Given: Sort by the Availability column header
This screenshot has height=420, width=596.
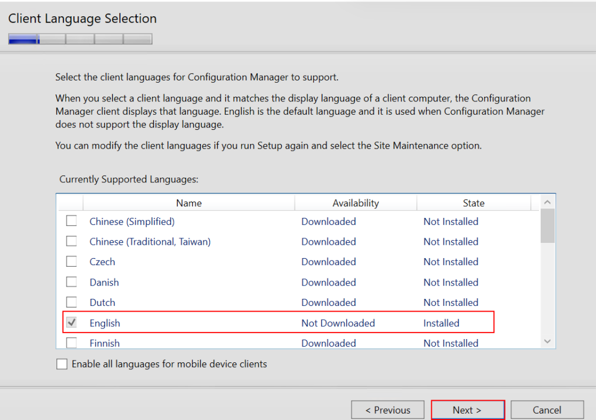Looking at the screenshot, I should tap(356, 203).
